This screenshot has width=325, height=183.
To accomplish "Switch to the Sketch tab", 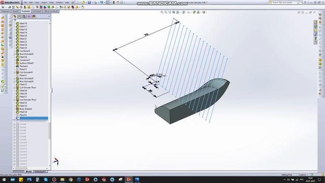I will click(x=16, y=11).
